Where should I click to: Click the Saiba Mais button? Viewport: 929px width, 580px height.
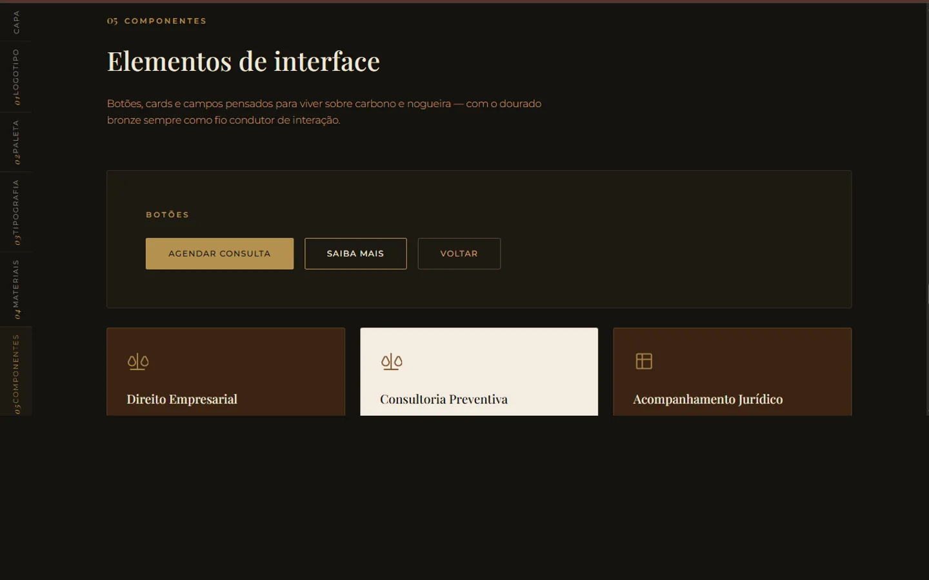tap(355, 253)
